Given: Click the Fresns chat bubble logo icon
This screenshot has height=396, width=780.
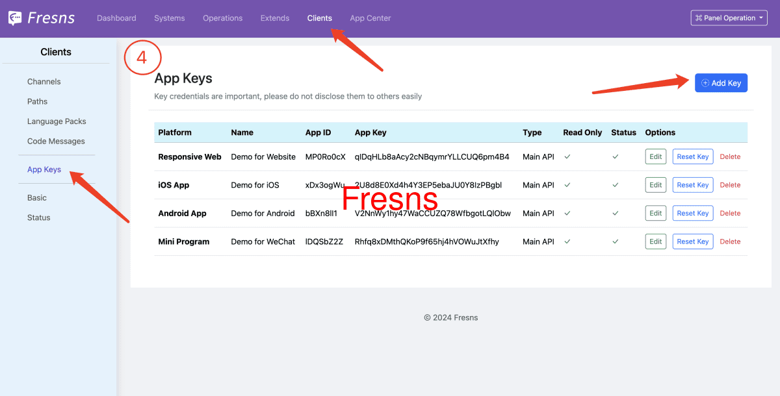Looking at the screenshot, I should [x=14, y=18].
